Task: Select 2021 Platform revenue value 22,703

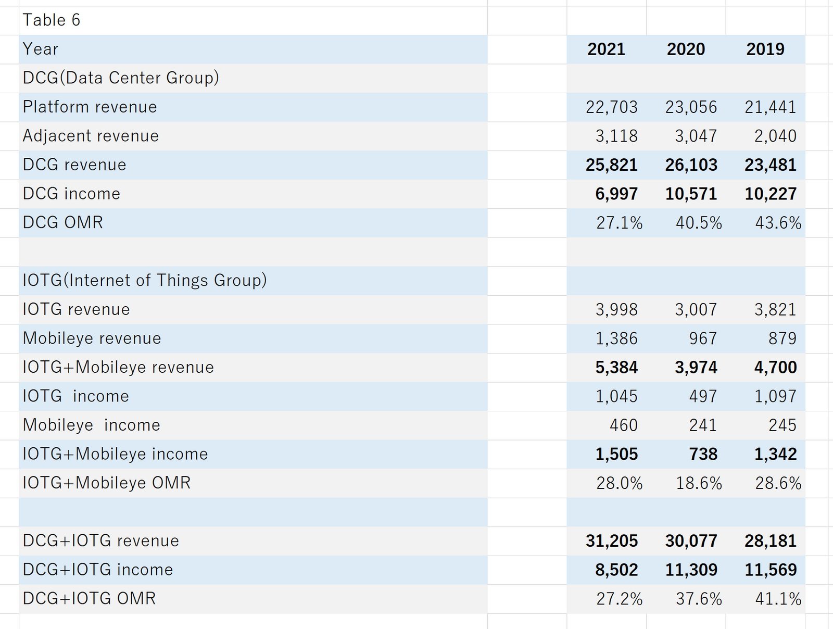Action: coord(607,107)
